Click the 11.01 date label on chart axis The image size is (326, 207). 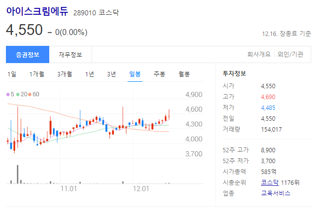68,189
